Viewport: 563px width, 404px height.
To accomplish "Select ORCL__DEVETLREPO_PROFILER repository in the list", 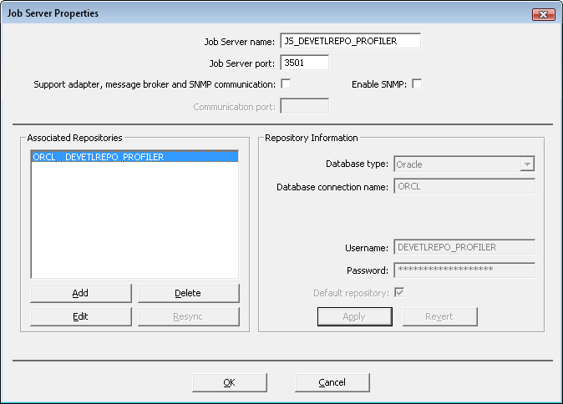I will click(134, 157).
